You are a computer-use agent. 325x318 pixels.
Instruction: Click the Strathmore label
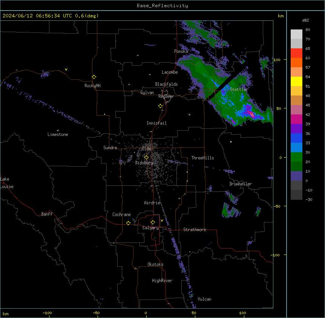tap(195, 230)
